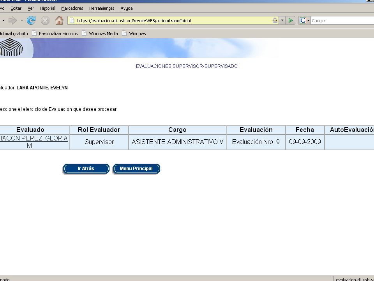Click the Evaluación column header

click(256, 130)
